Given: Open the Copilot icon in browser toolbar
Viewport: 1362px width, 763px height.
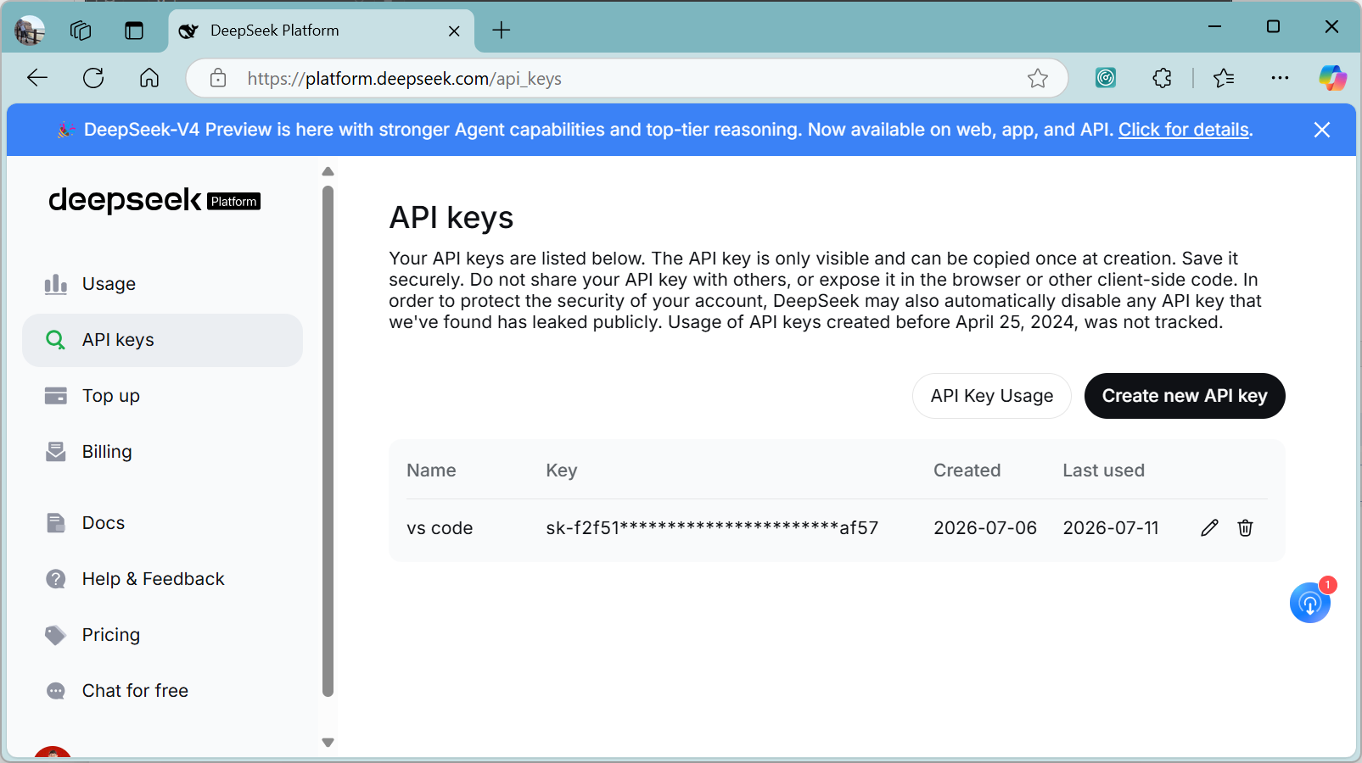Looking at the screenshot, I should 1332,78.
